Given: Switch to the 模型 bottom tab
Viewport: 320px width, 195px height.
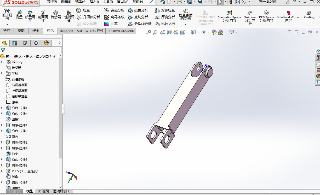Looking at the screenshot, I should pos(30,191).
